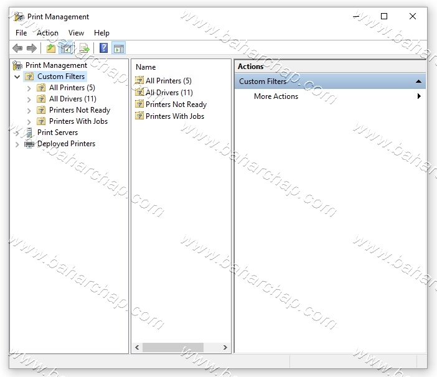The width and height of the screenshot is (437, 377).
Task: Close the Print Management window
Action: (x=413, y=16)
